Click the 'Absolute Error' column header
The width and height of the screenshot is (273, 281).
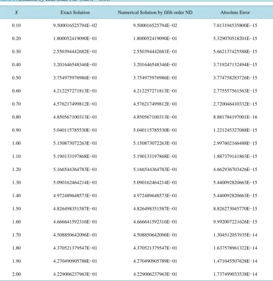pyautogui.click(x=235, y=12)
